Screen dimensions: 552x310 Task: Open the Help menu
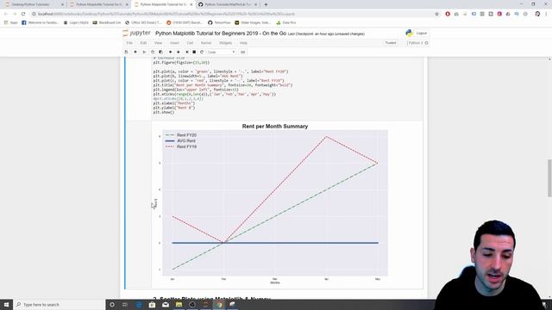click(243, 43)
